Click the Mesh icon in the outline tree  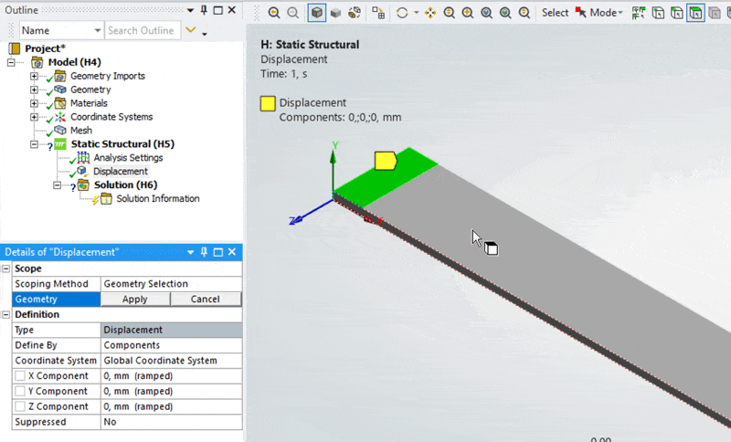(x=59, y=131)
